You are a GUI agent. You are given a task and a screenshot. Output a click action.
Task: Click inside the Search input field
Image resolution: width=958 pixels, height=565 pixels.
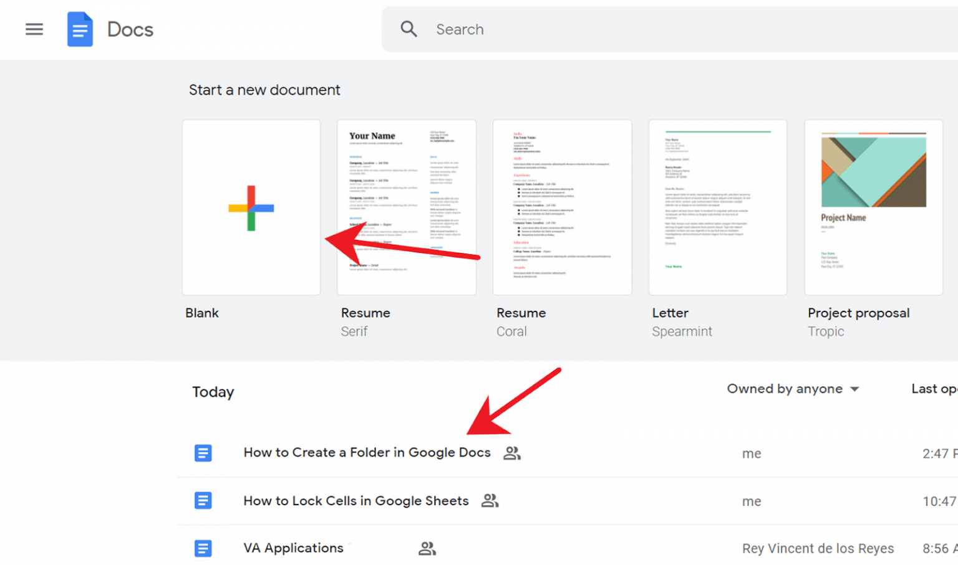point(530,29)
